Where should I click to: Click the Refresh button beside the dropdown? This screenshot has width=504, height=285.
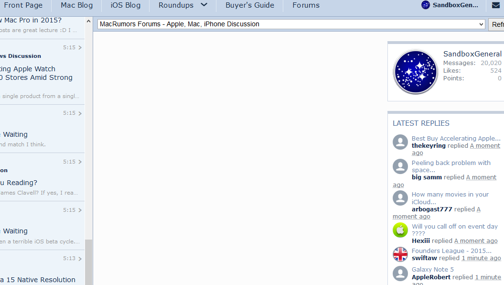click(x=496, y=24)
